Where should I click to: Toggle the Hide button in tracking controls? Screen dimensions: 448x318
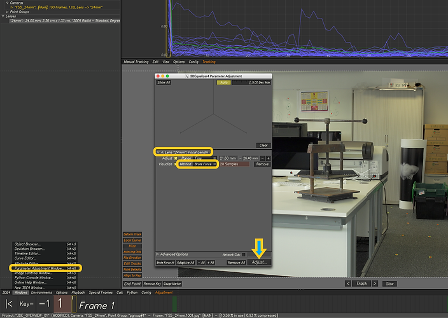pyautogui.click(x=132, y=246)
